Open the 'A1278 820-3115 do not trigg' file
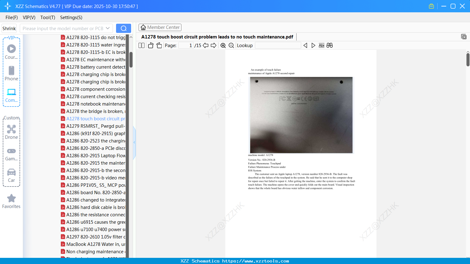470x264 pixels. (93, 38)
